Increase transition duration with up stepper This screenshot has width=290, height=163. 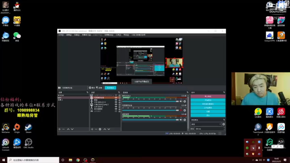[x=224, y=128]
